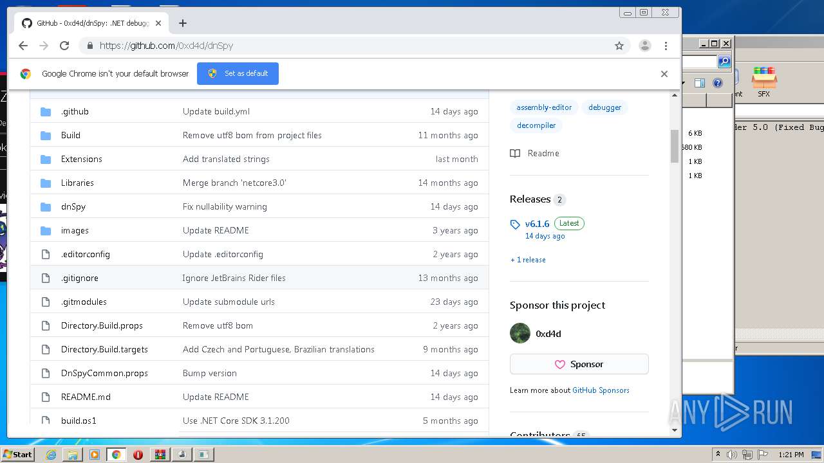Image resolution: width=824 pixels, height=463 pixels.
Task: Select the assembly-editor topic tag
Action: coord(544,107)
